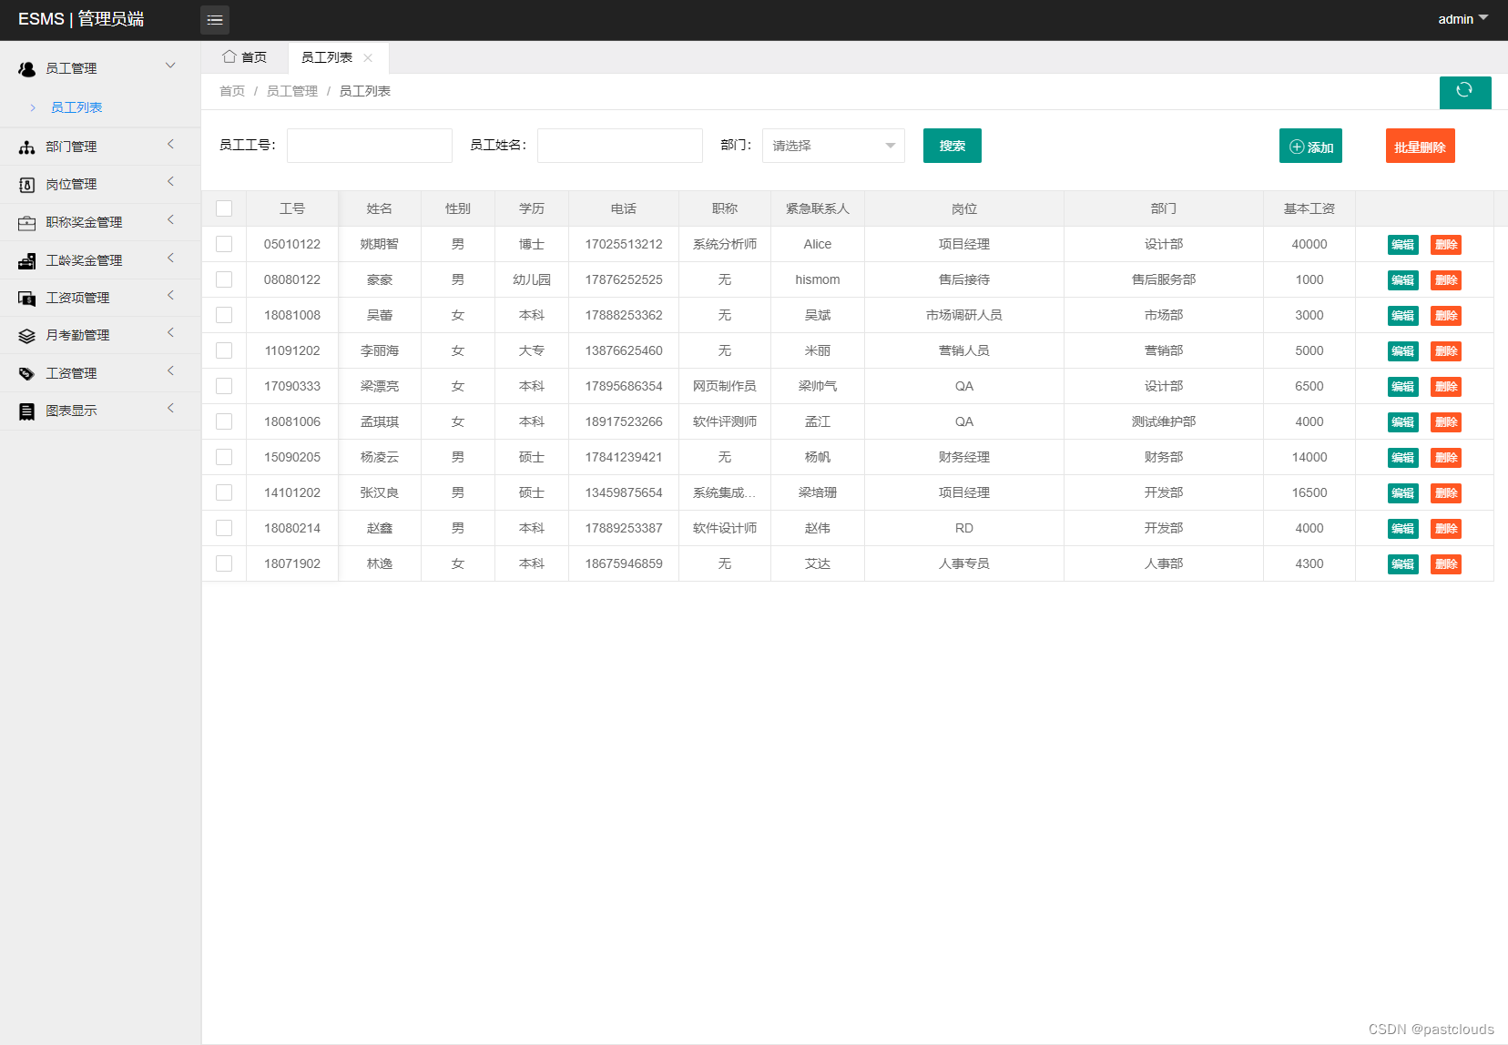
Task: Switch to the 首页 tab
Action: pos(245,57)
